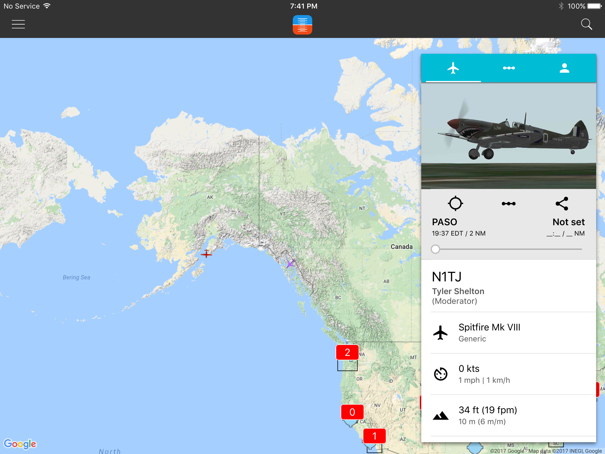Select the red cluster marker labeled 0
The width and height of the screenshot is (605, 454).
352,412
